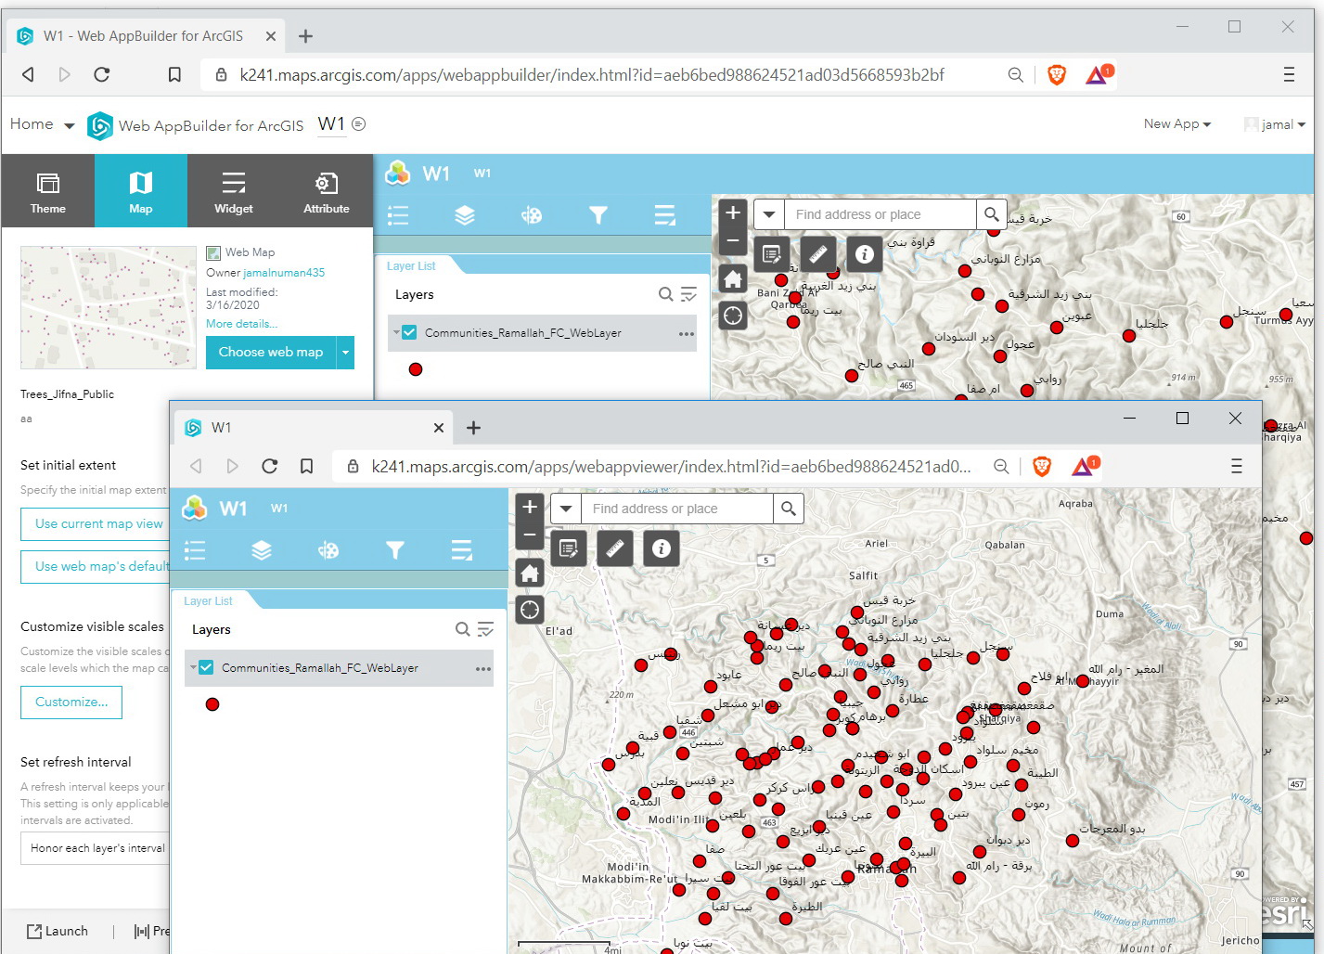
Task: Click the search magnifier in back map search bar
Action: (992, 214)
